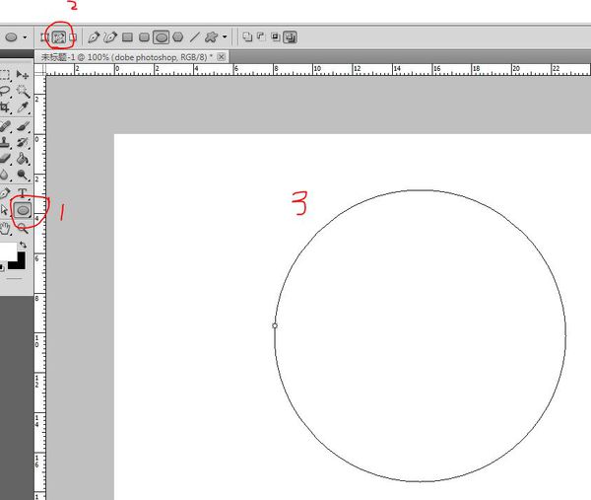Enable Shape Layers mode in options bar
This screenshot has height=500, width=591.
(x=44, y=37)
